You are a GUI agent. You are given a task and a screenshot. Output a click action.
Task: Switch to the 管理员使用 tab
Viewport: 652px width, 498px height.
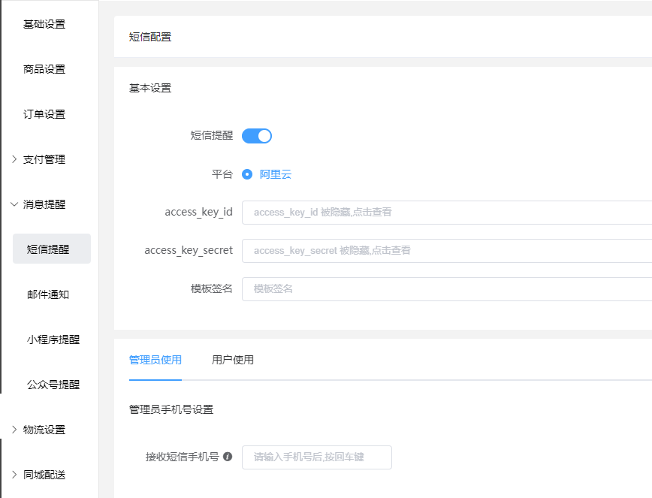click(155, 360)
